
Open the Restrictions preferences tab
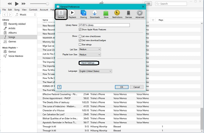pyautogui.click(x=117, y=14)
